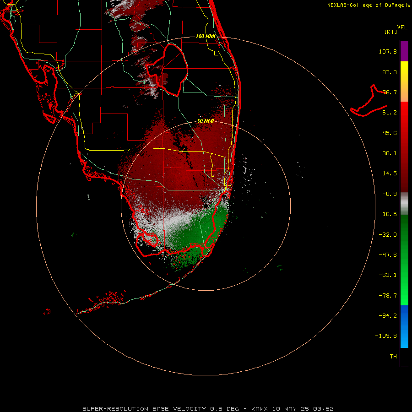Click the 100 NMI range ring label
Image resolution: width=412 pixels, height=412 pixels.
pyautogui.click(x=206, y=36)
